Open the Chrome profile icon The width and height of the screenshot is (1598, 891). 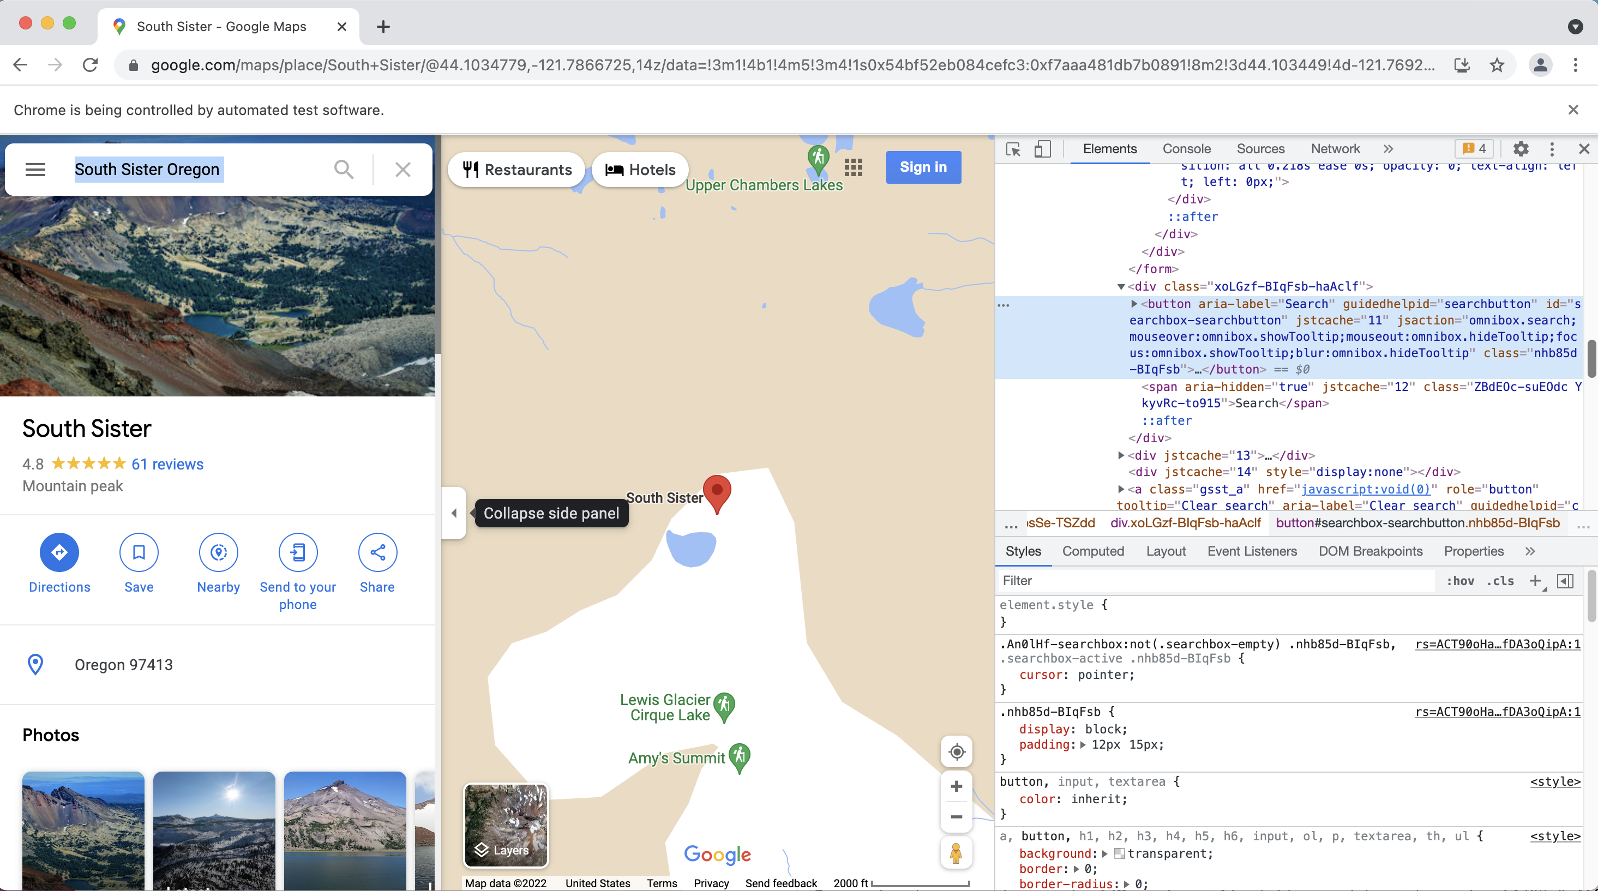point(1540,64)
